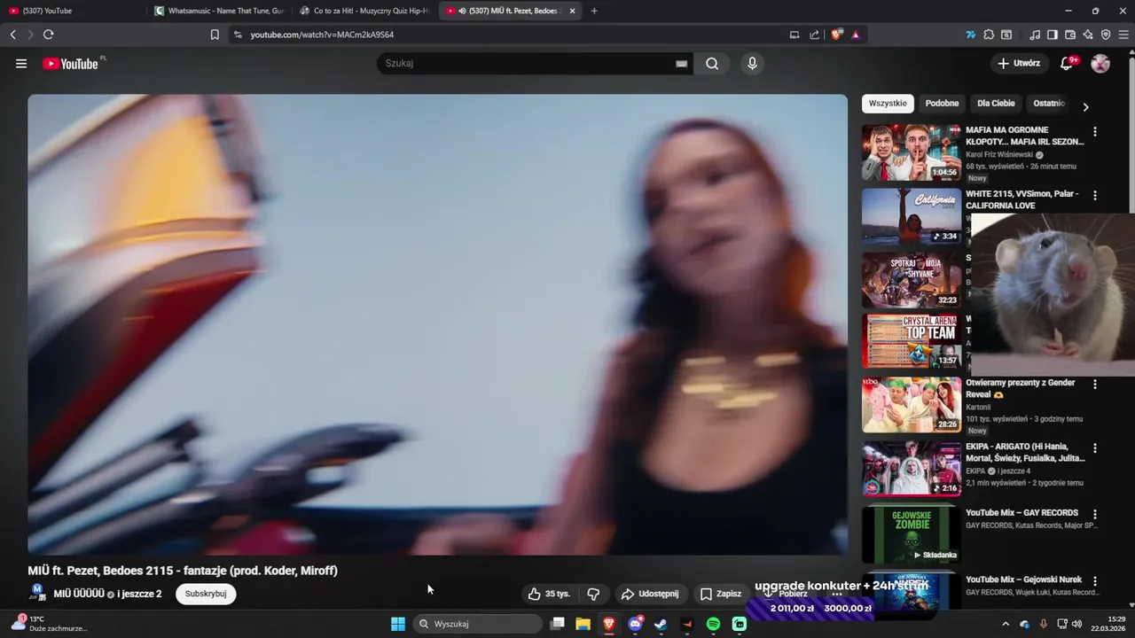The image size is (1135, 638).
Task: Open the YouTube guide hamburger menu
Action: tap(21, 64)
